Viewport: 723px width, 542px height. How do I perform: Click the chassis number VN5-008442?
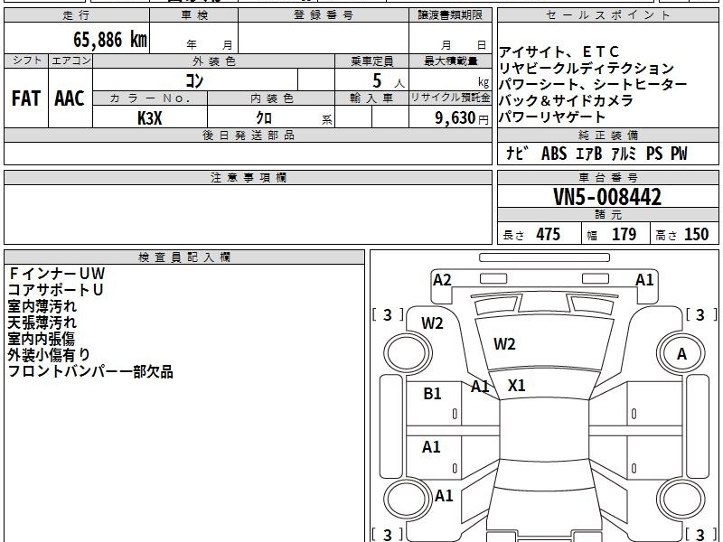pos(607,197)
